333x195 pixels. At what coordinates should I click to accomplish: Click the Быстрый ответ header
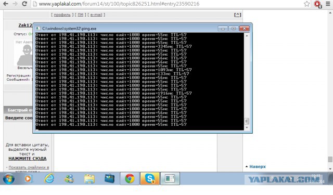pos(20,110)
